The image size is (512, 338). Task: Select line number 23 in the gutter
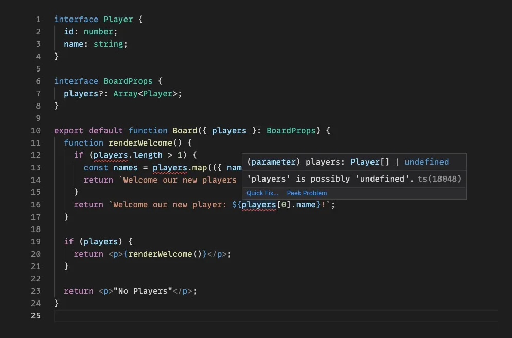tap(36, 291)
